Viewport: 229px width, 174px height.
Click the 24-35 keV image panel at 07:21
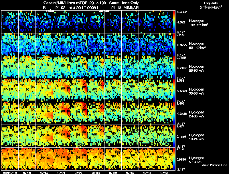[x=62, y=113]
